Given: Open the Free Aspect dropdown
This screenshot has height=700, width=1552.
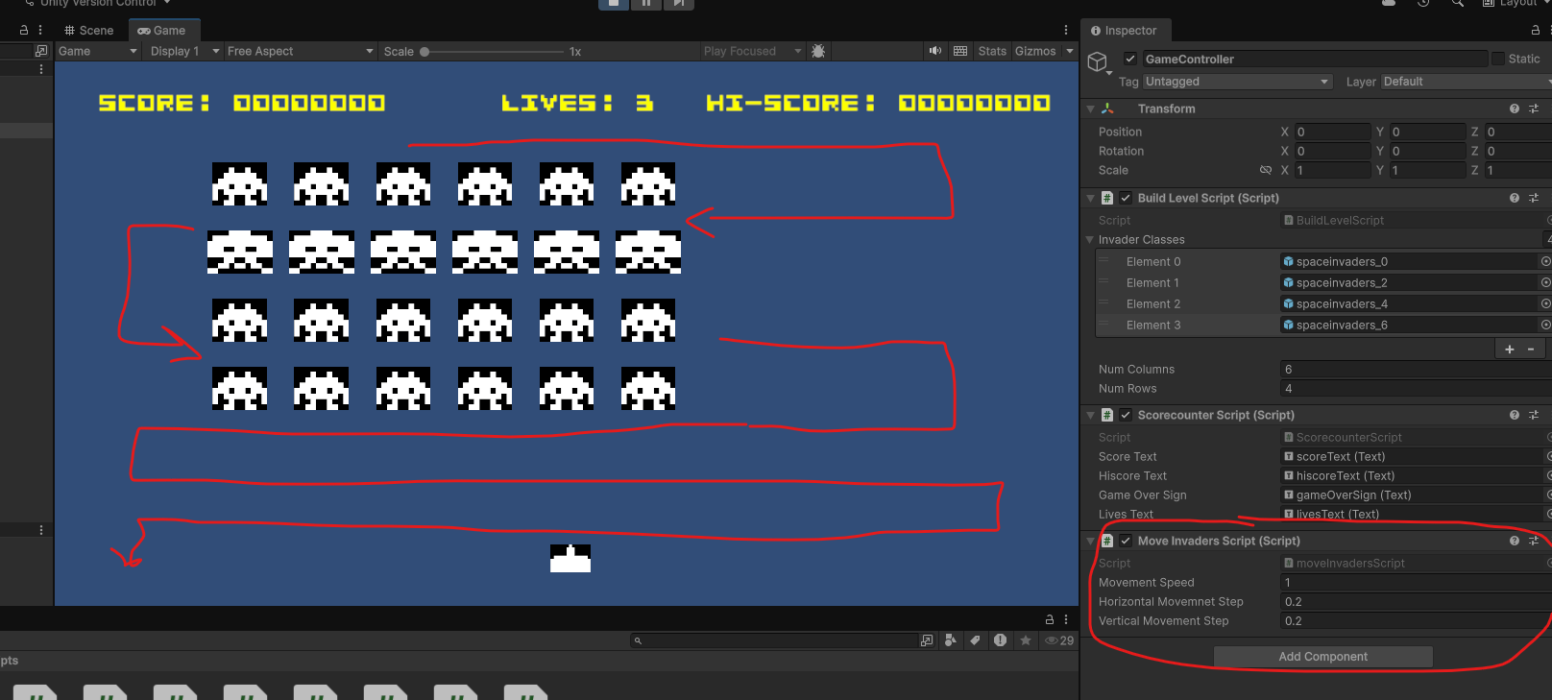Looking at the screenshot, I should [300, 51].
